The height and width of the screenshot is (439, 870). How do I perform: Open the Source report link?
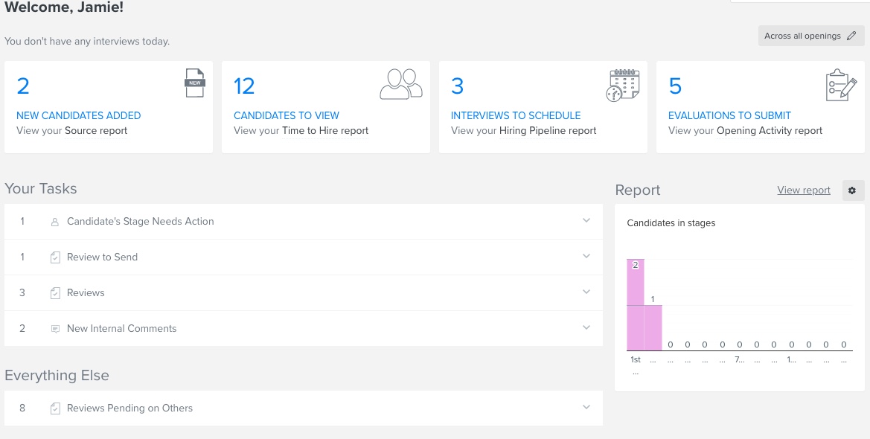[96, 131]
